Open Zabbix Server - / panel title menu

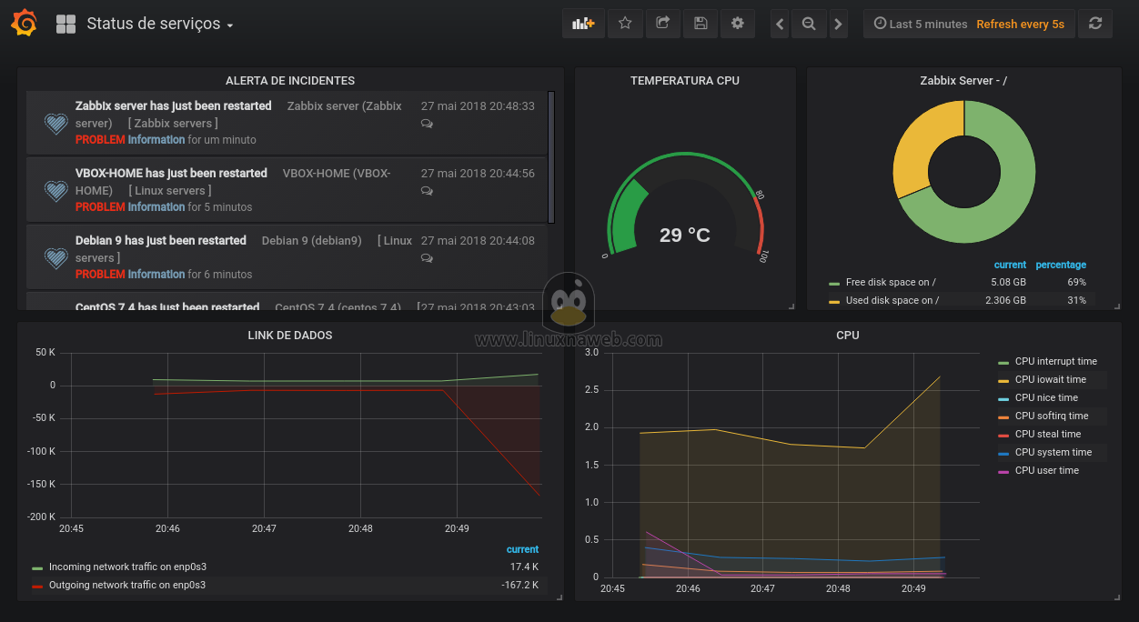click(963, 81)
